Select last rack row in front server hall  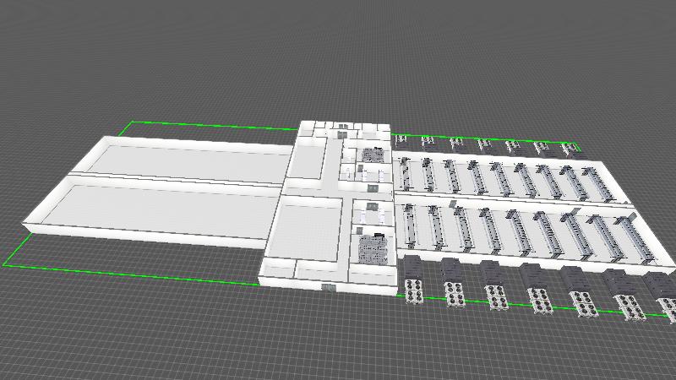click(634, 239)
